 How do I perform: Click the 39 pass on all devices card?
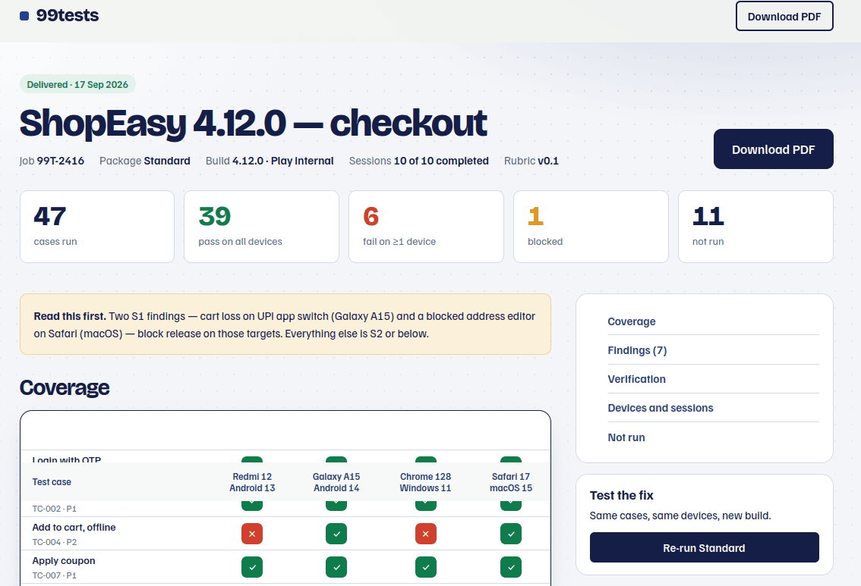click(261, 227)
